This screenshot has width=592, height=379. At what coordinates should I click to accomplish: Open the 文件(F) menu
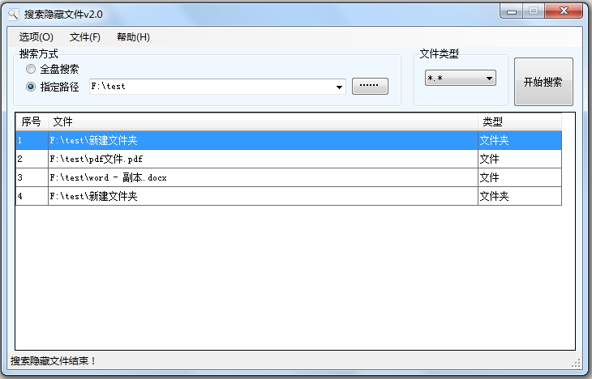click(x=85, y=37)
